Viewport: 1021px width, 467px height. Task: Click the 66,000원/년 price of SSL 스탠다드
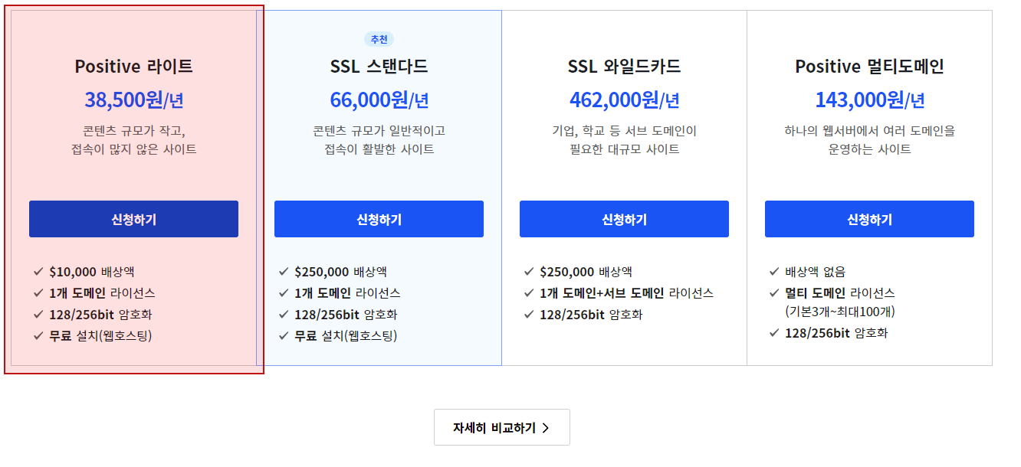coord(378,99)
